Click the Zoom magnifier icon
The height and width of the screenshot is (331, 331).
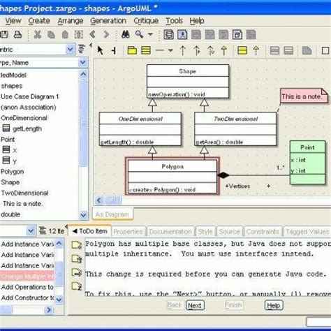pyautogui.click(x=140, y=34)
